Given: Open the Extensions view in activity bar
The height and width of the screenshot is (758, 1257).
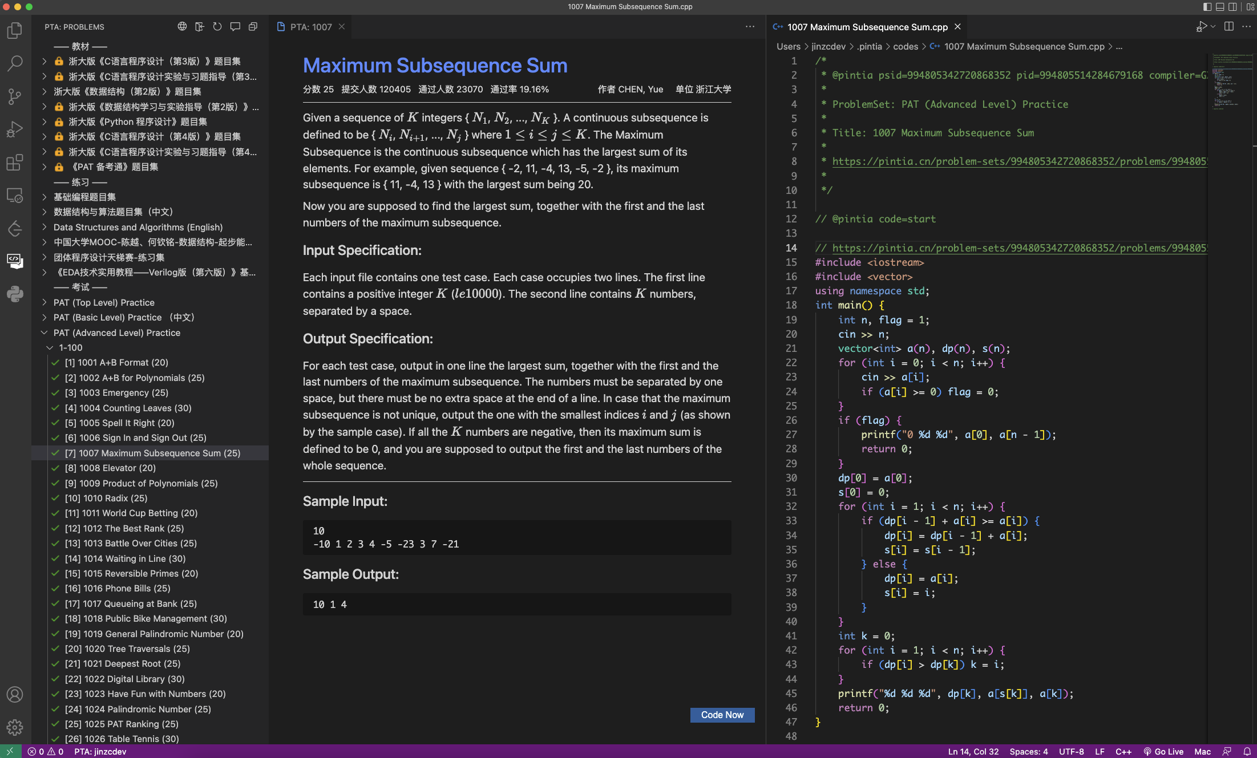Looking at the screenshot, I should [14, 163].
